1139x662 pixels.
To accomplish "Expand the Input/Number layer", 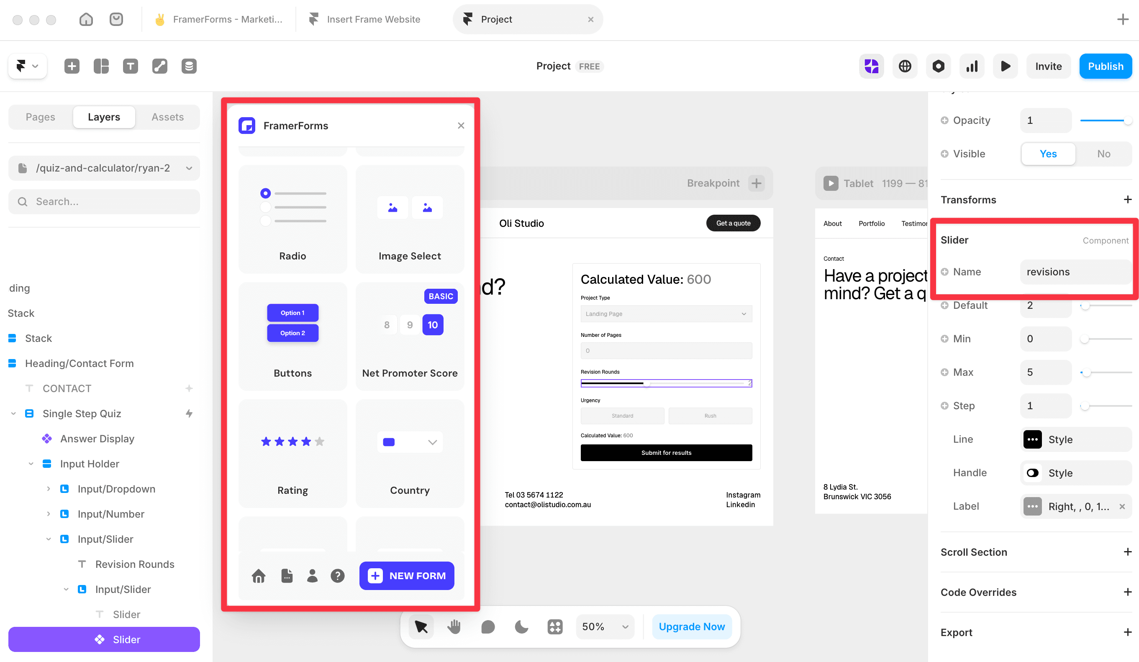I will (x=49, y=514).
